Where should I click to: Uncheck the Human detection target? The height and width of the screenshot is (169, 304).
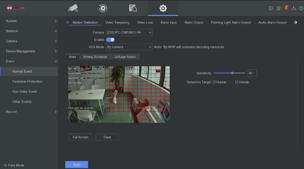(x=214, y=82)
